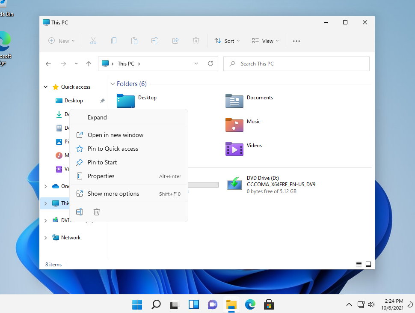The height and width of the screenshot is (313, 415).
Task: Select Show more options in the context menu
Action: tap(113, 194)
